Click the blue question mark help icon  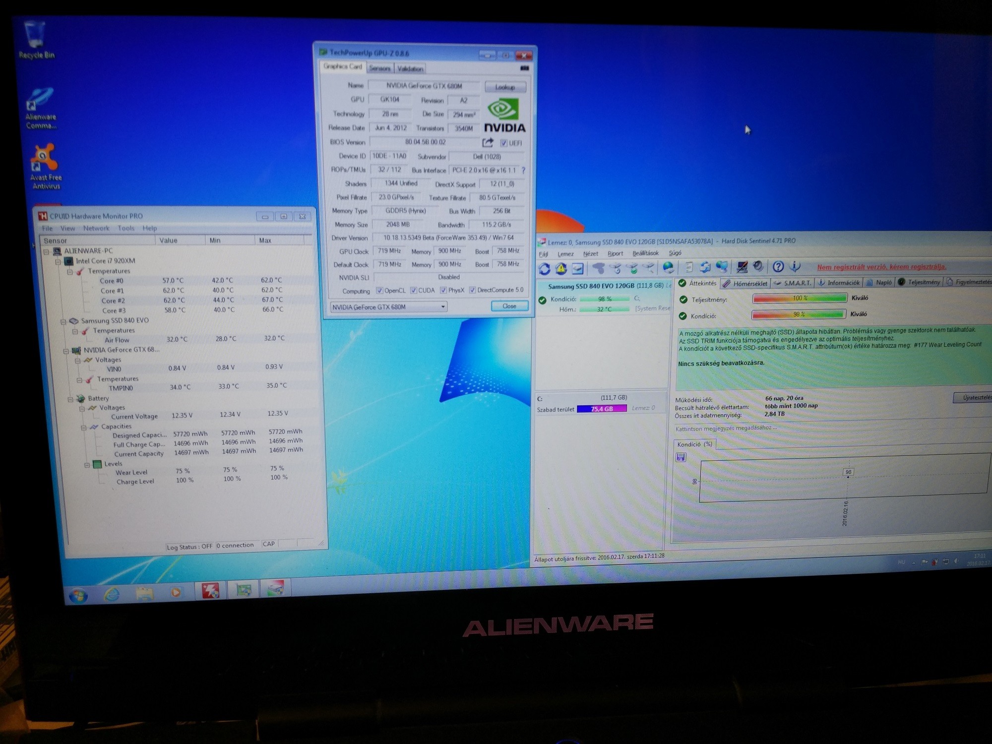778,267
